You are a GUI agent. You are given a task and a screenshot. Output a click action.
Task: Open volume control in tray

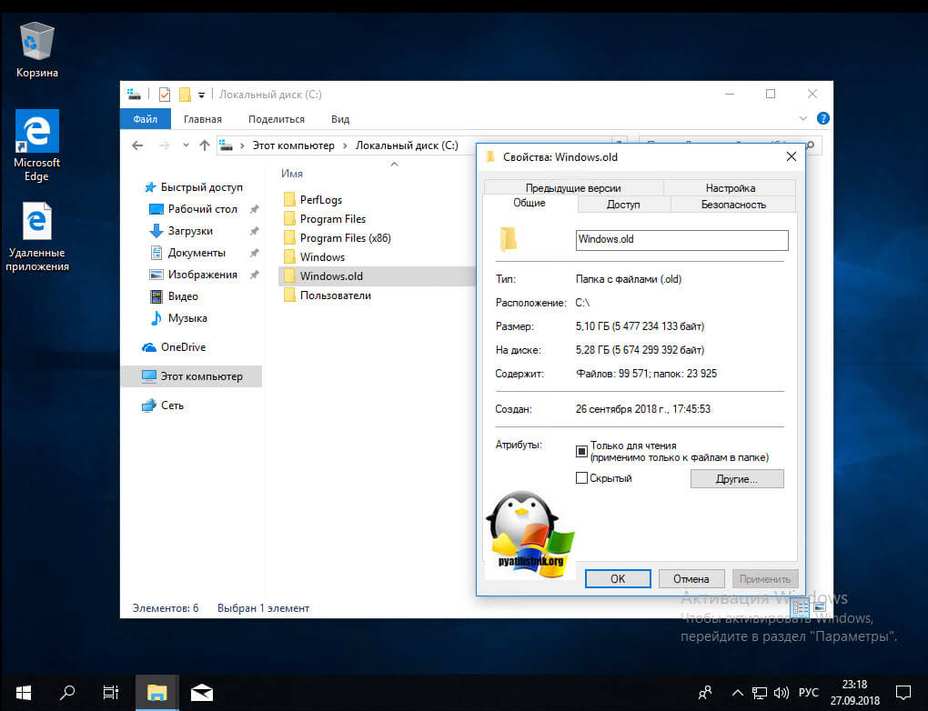782,693
